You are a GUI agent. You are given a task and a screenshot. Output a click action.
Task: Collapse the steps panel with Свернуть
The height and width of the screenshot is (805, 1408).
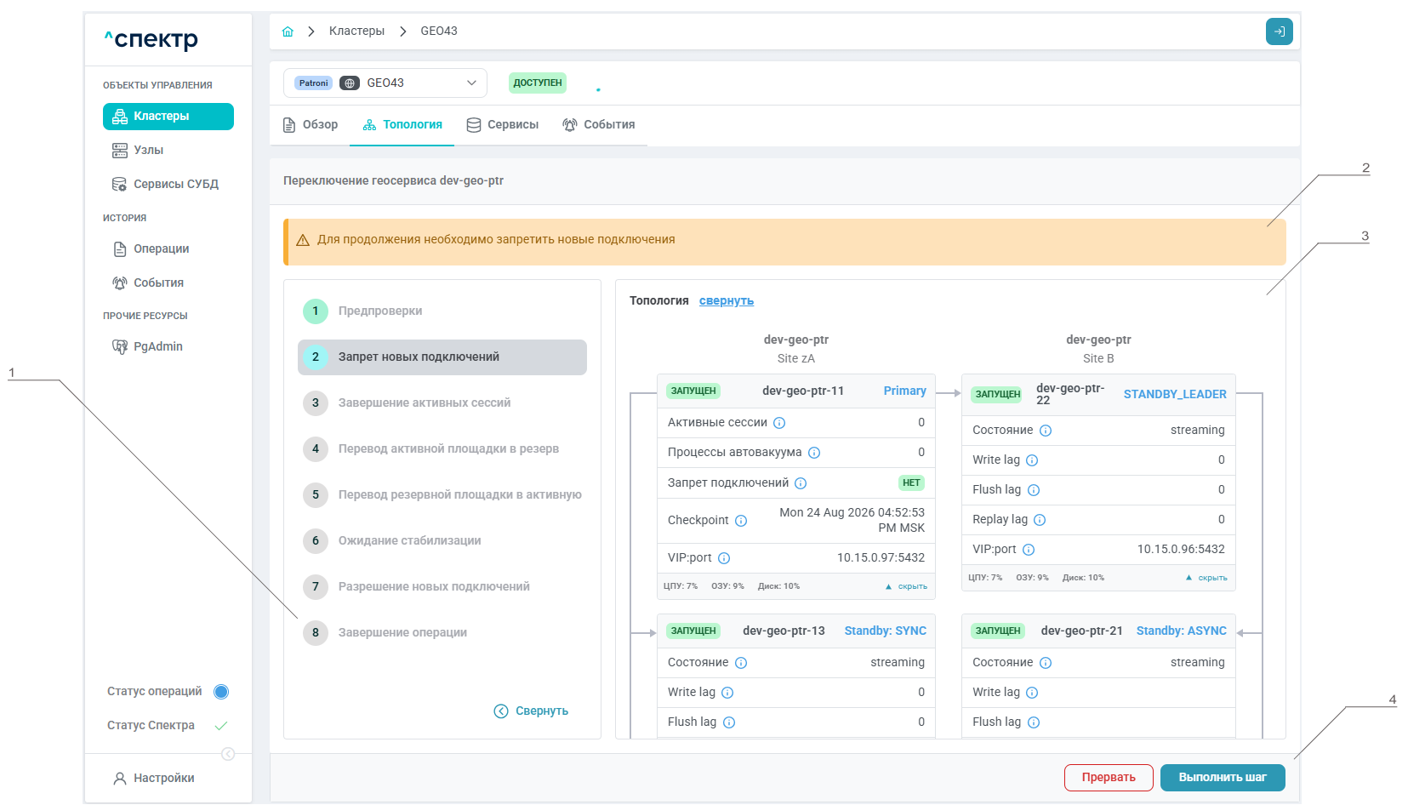532,711
